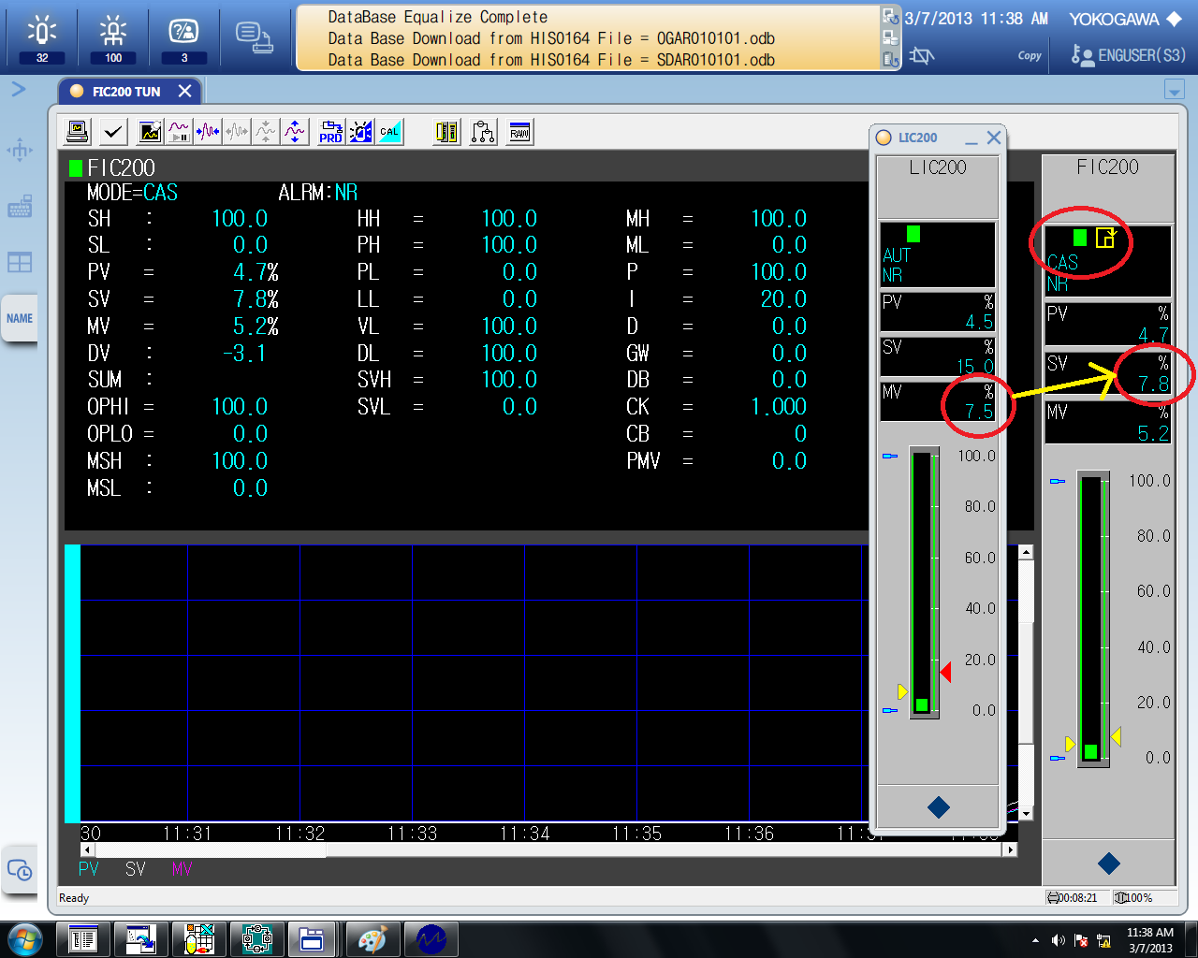
Task: Toggle the PV trend pen in the legend
Action: (x=89, y=869)
